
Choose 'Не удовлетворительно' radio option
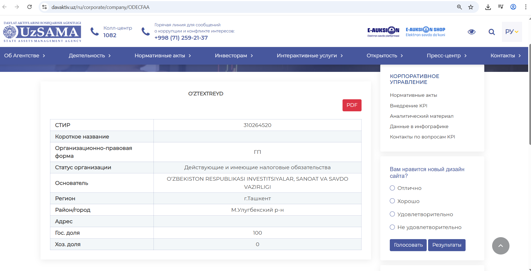(392, 227)
